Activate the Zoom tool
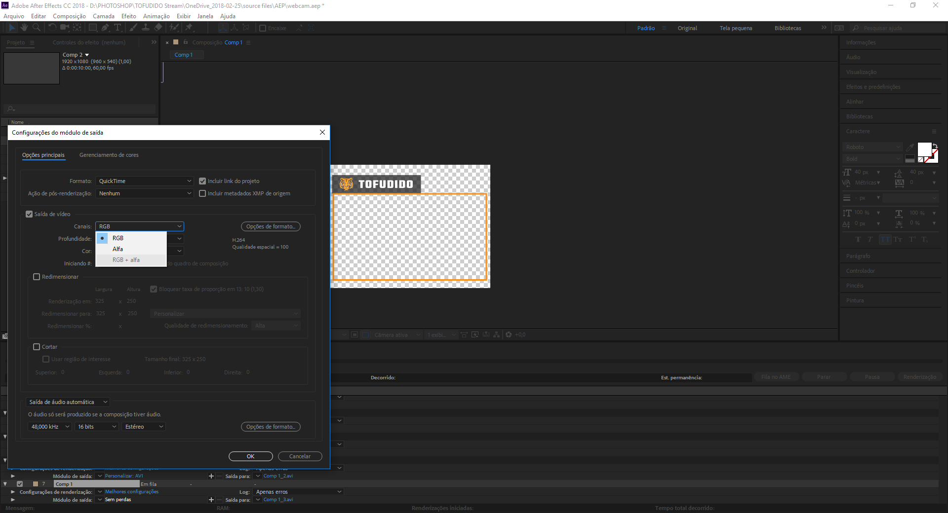The width and height of the screenshot is (948, 513). [37, 28]
